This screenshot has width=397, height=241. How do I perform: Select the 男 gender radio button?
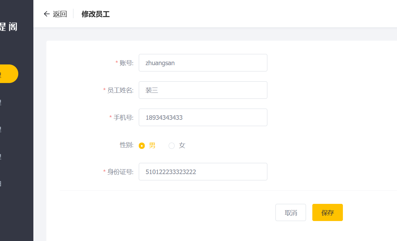coord(142,146)
